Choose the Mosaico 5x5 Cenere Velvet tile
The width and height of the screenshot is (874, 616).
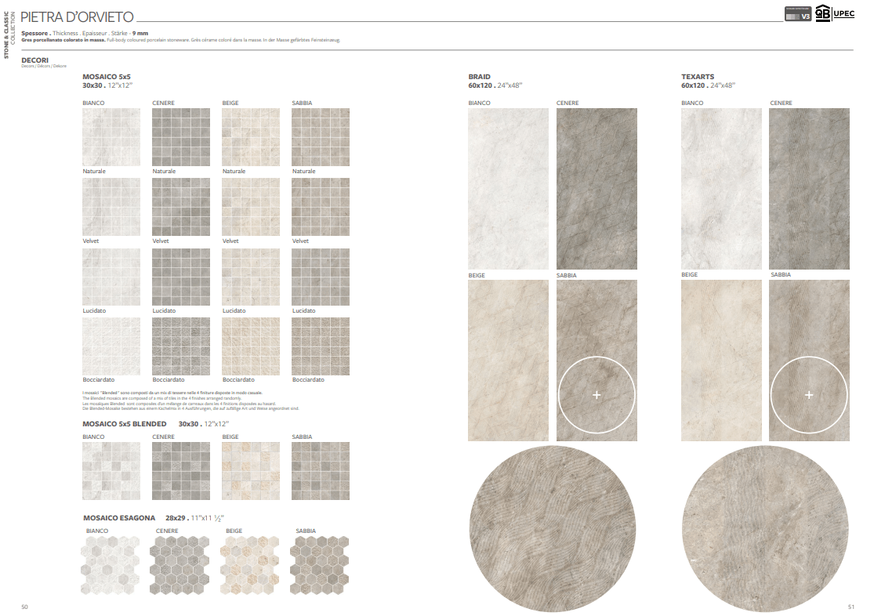pyautogui.click(x=181, y=207)
